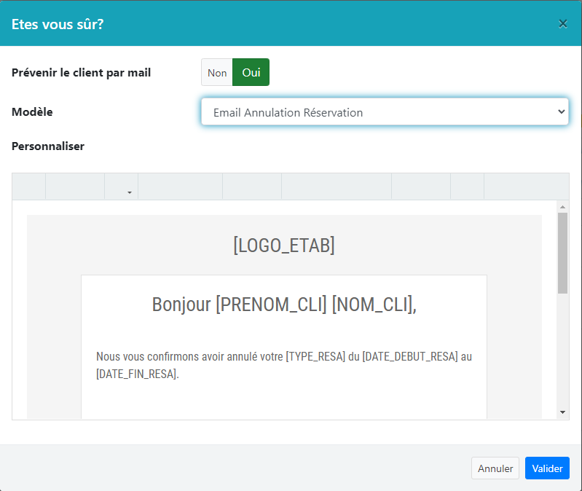The image size is (582, 491).
Task: Click the [DATE_DEBUT_RESA] placeholder text
Action: point(410,357)
